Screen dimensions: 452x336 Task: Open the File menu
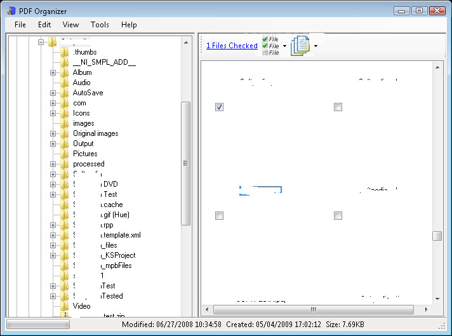[x=20, y=25]
